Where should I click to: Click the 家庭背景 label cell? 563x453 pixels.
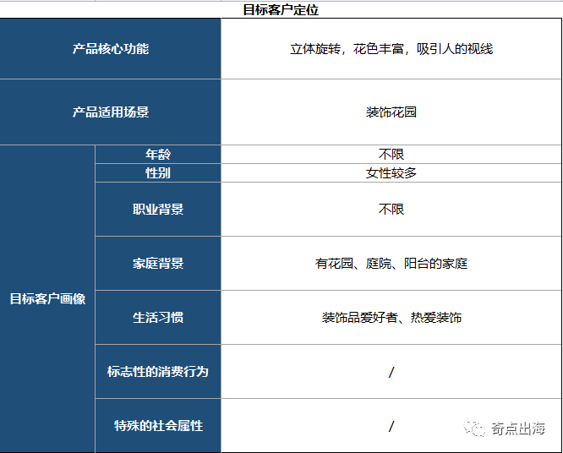tap(158, 264)
